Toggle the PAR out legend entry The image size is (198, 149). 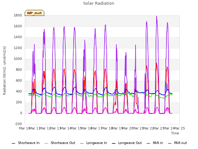(177, 143)
